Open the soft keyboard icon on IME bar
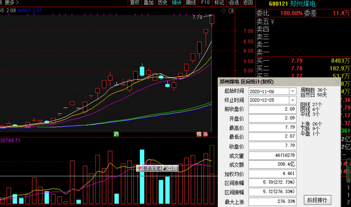351x207 pixels. [x=175, y=168]
